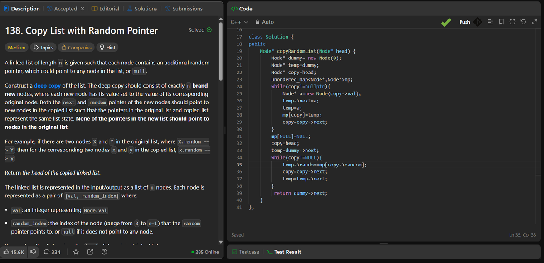Click the green checkmark icon in editor toolbar
This screenshot has width=544, height=263.
[x=447, y=22]
